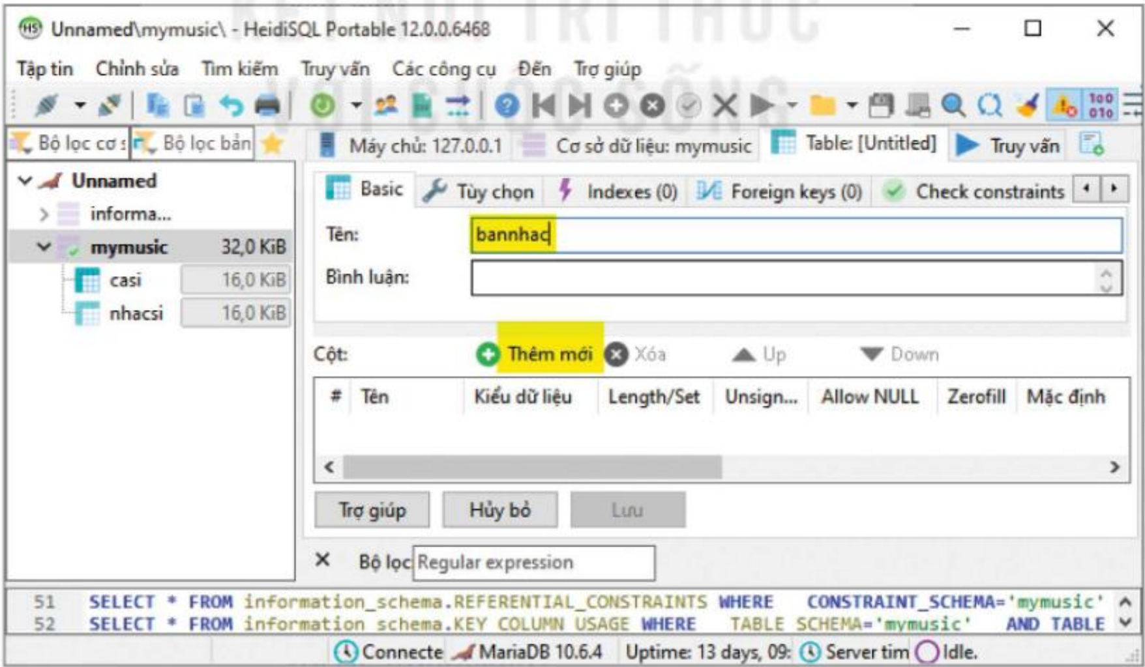Screen dimensions: 1145x667
Task: Open the Tập tin menu
Action: pos(45,68)
